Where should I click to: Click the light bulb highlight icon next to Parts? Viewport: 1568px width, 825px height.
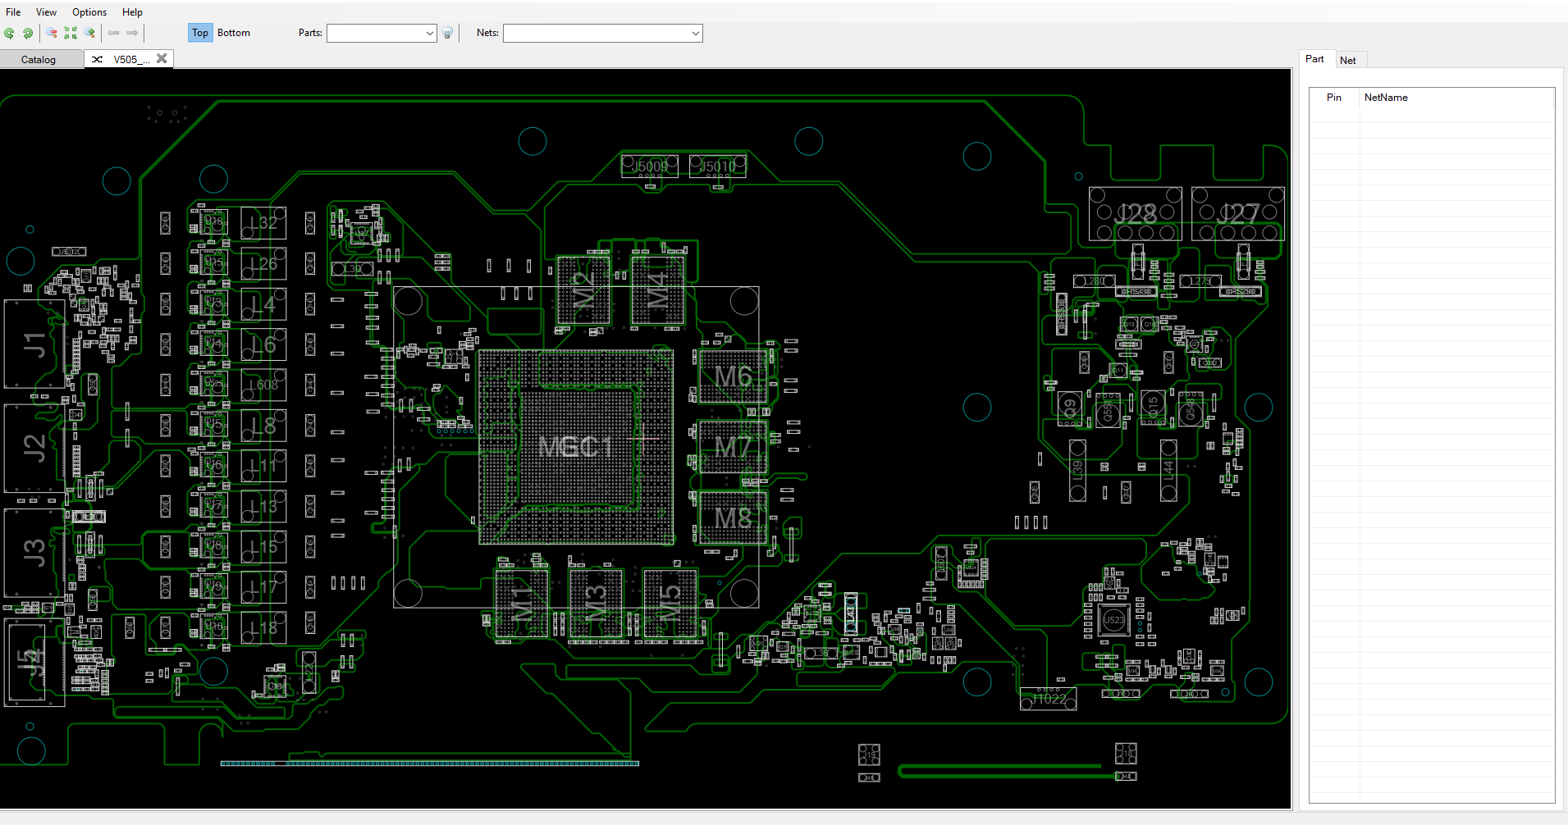[x=447, y=34]
